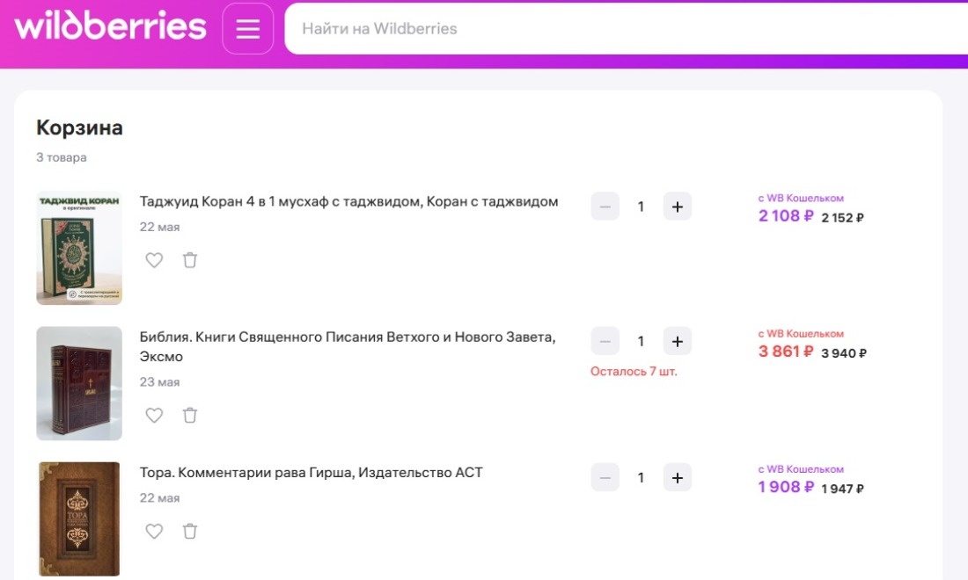Click the 'Осталось 7 шт.' stock notice
968x580 pixels.
click(x=634, y=372)
